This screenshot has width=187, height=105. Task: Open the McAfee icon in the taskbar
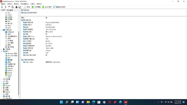(110, 102)
